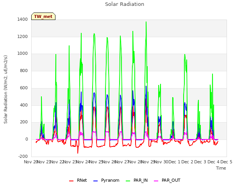Click the TW_met annotation label
The height and width of the screenshot is (188, 250).
pos(43,16)
